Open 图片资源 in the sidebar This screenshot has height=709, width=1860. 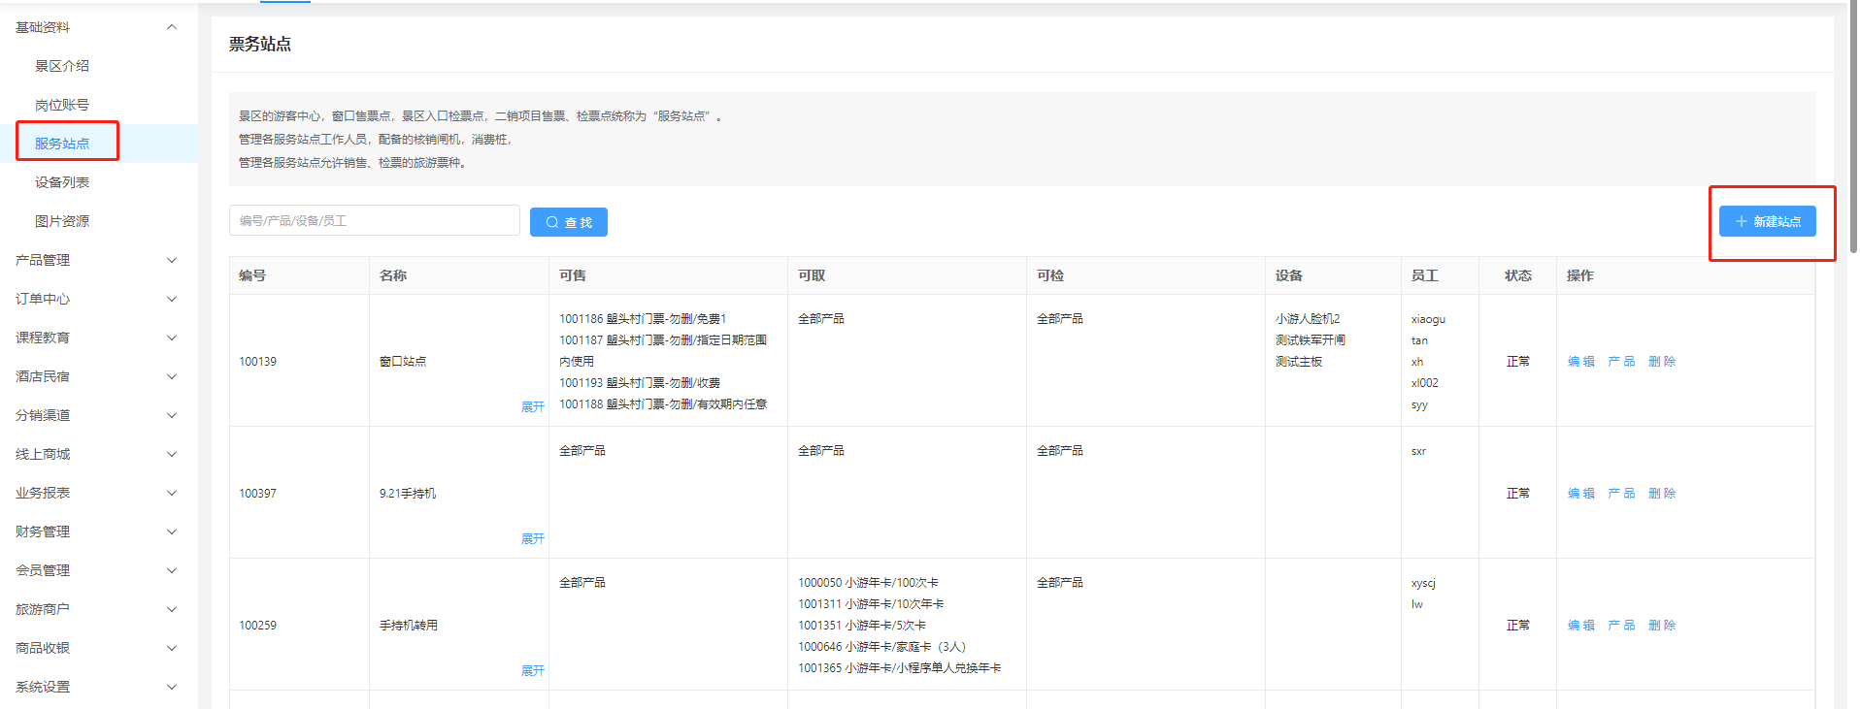click(x=62, y=221)
